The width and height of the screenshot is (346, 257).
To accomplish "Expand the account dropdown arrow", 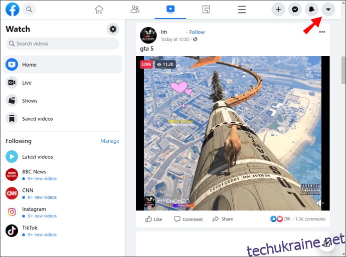I will 328,10.
